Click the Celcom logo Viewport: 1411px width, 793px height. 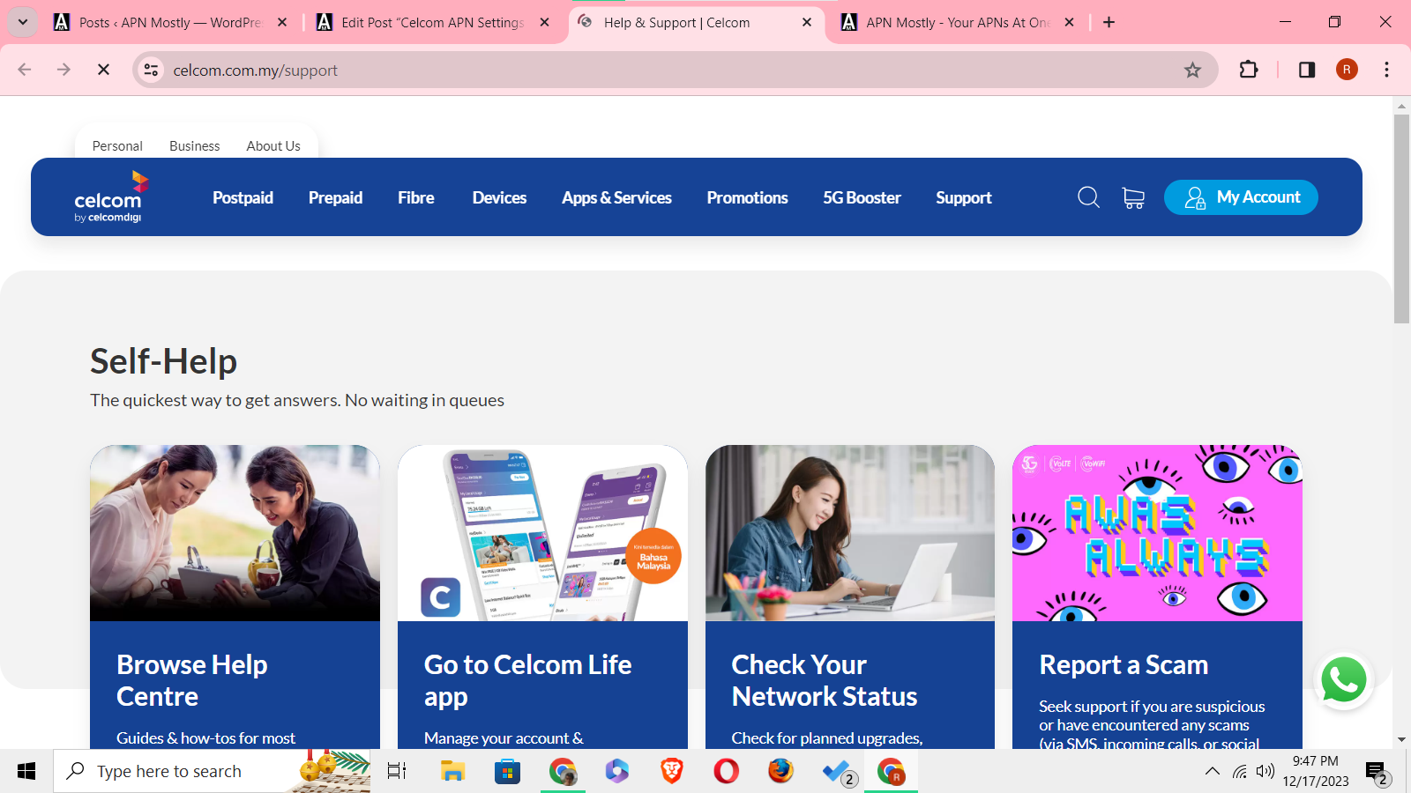pyautogui.click(x=111, y=197)
